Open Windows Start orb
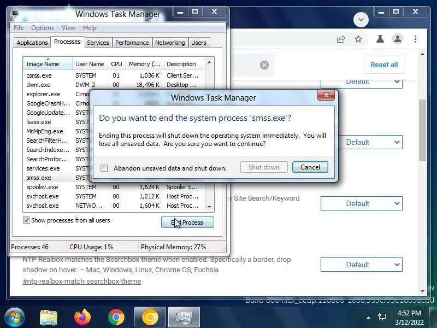This screenshot has height=328, width=437. pyautogui.click(x=15, y=318)
